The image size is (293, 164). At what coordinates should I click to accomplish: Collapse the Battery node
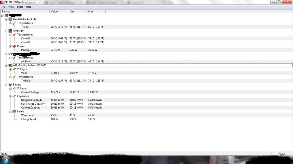coord(6,85)
